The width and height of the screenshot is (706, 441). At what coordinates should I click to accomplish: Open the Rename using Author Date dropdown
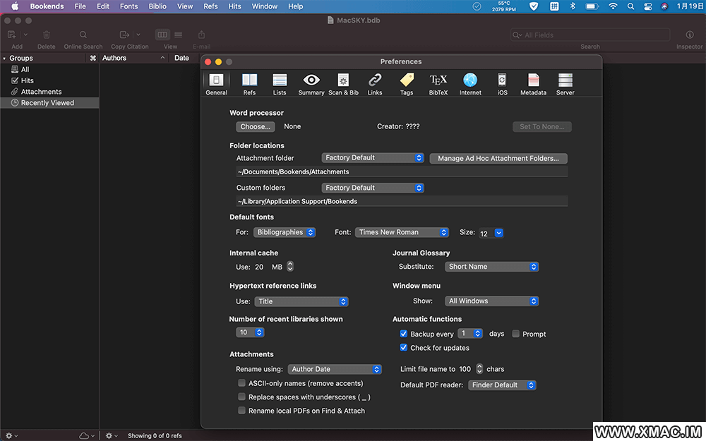(x=335, y=369)
